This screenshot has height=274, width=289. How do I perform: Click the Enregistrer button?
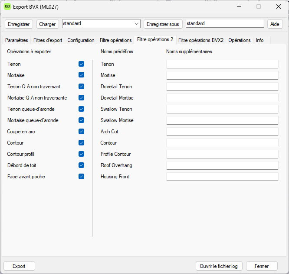coord(19,24)
